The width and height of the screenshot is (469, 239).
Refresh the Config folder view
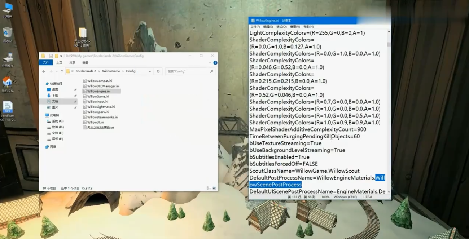(158, 71)
